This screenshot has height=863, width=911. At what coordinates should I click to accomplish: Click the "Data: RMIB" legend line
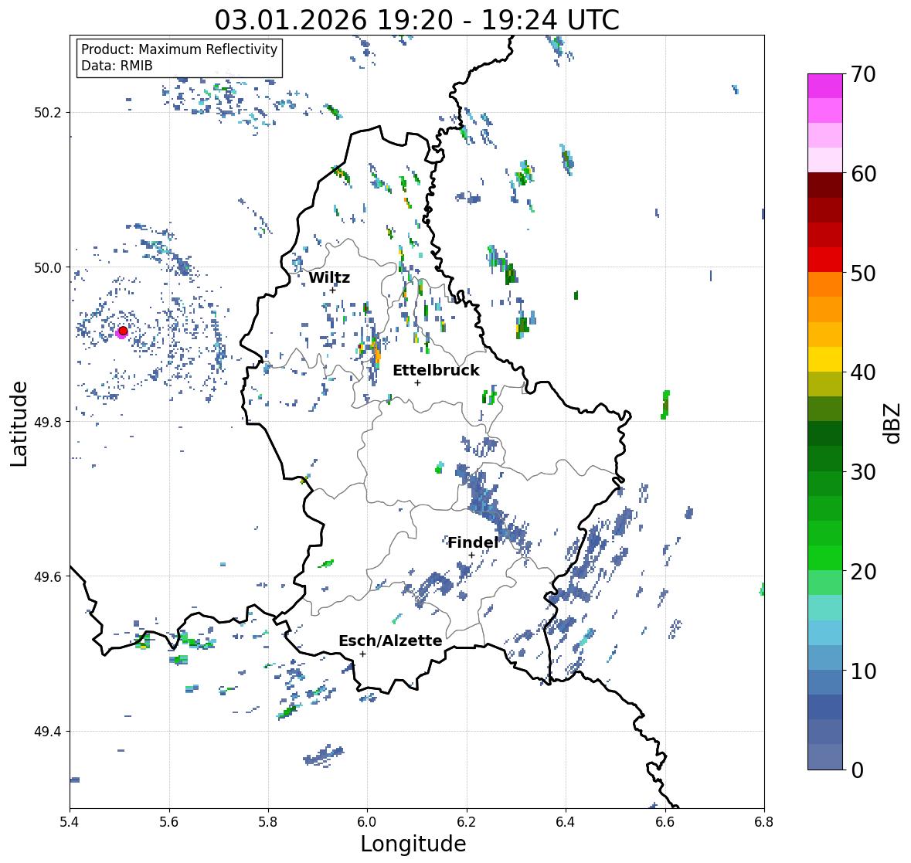pos(117,66)
